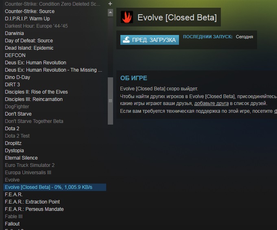This screenshot has width=277, height=230.
Task: Select Eternal Silence in the list
Action: (21, 158)
